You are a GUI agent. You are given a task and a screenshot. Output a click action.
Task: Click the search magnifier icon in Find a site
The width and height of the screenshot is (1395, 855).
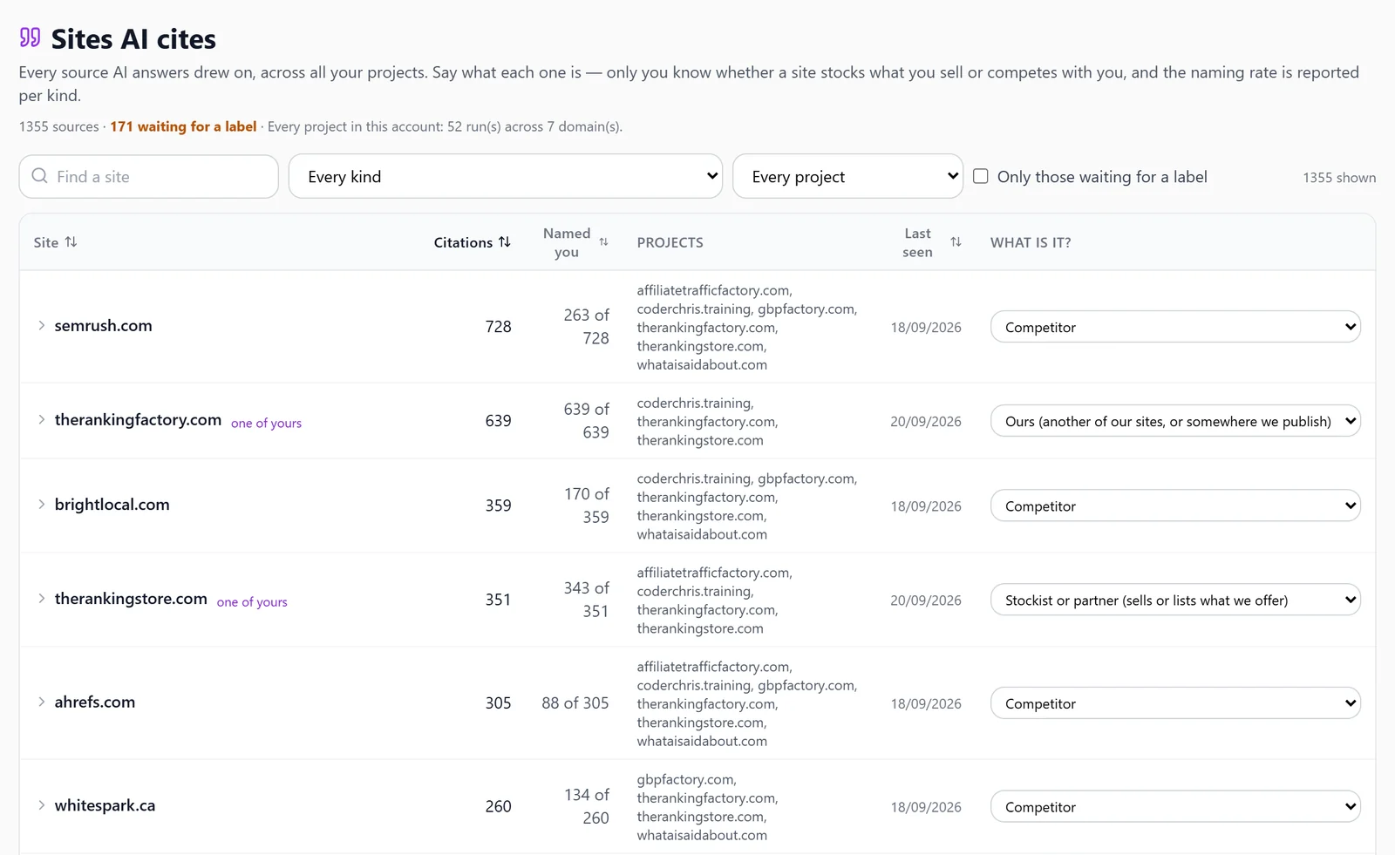click(39, 176)
